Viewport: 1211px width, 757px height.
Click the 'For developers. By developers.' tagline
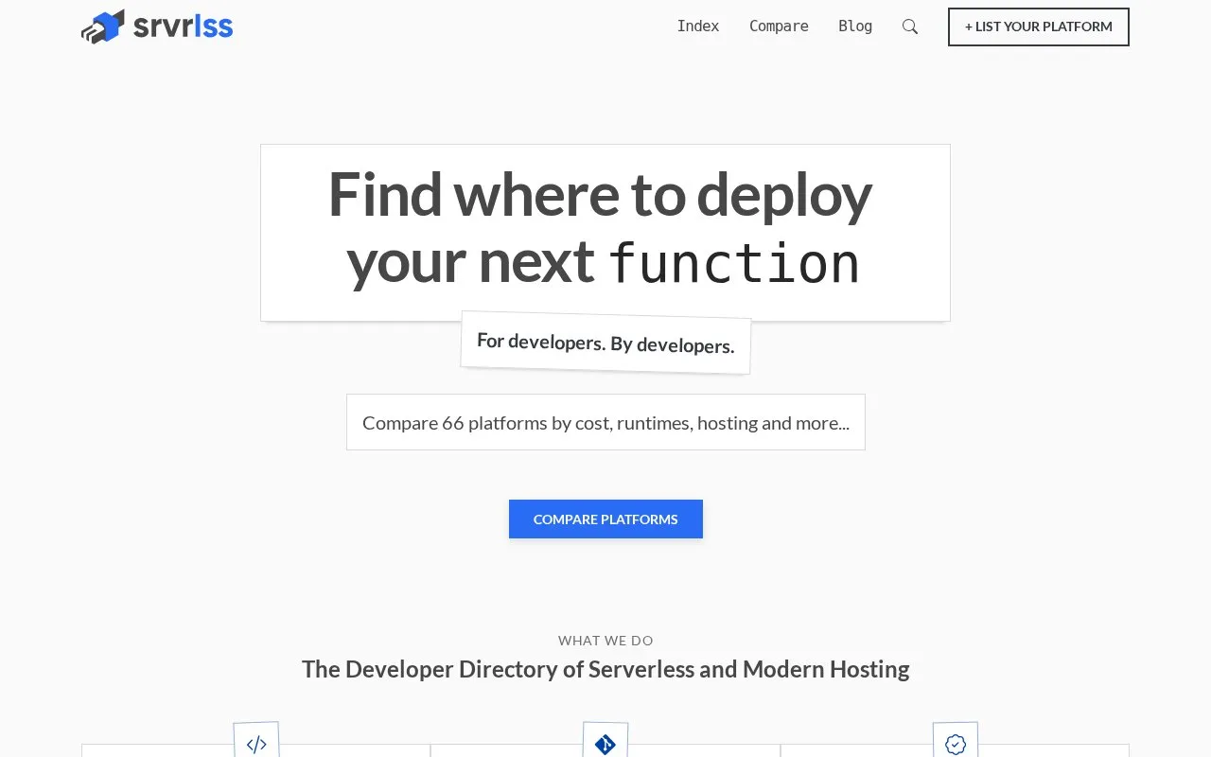[x=605, y=343]
